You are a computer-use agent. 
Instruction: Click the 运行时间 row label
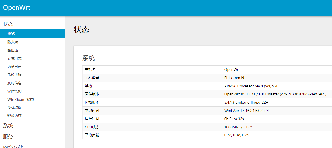92,119
